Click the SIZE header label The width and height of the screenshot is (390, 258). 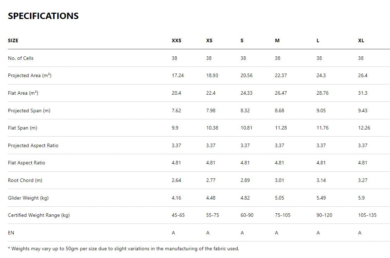[x=13, y=40]
